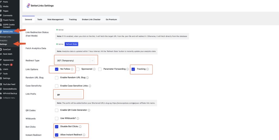Viewport: 279px width, 140px height.
Task: Tick Enable Case Sensitive Links checkbox
Action: point(57,86)
